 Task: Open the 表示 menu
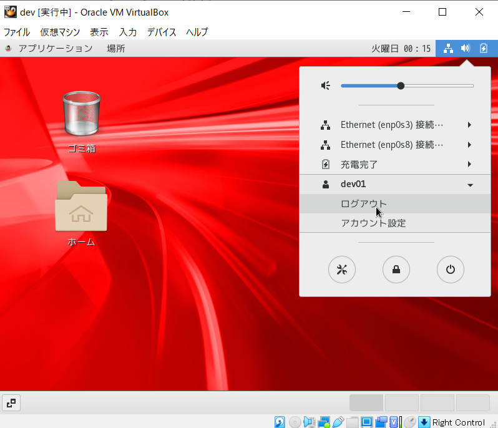click(99, 32)
